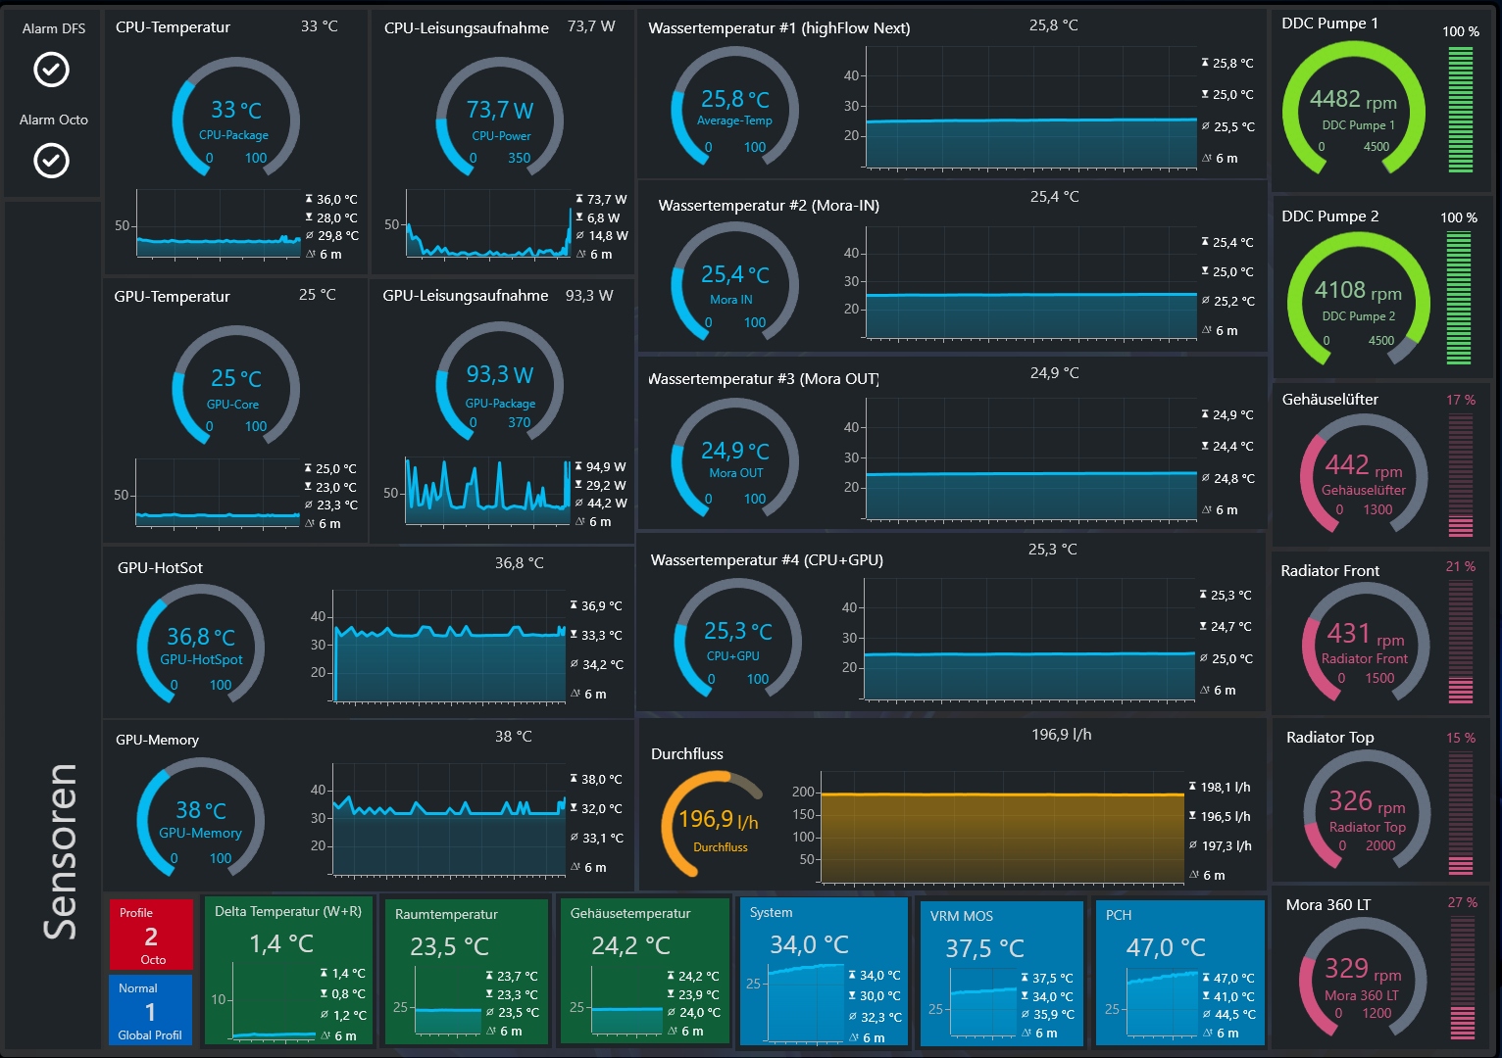Open the Delta Temperatur (W+R) tile

[288, 970]
